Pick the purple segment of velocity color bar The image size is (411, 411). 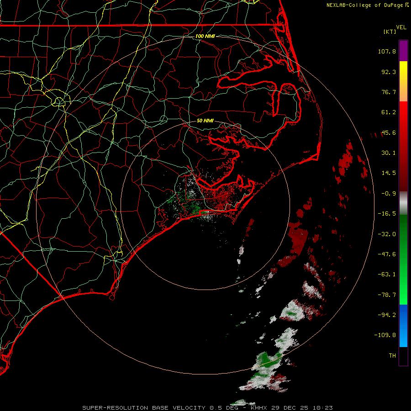click(403, 51)
